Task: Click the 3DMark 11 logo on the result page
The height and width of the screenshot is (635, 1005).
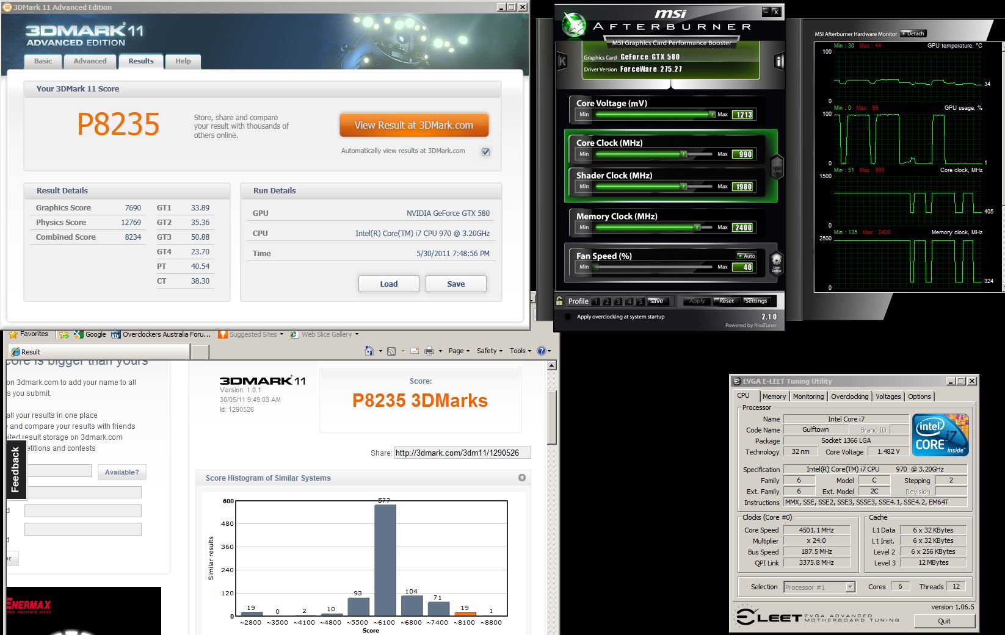Action: (x=263, y=381)
